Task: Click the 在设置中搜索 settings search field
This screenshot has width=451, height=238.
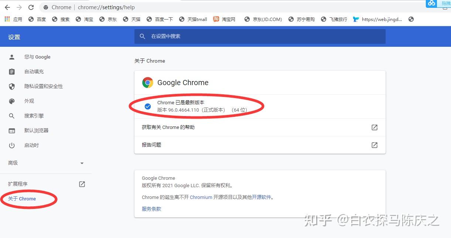Action: tap(260, 36)
